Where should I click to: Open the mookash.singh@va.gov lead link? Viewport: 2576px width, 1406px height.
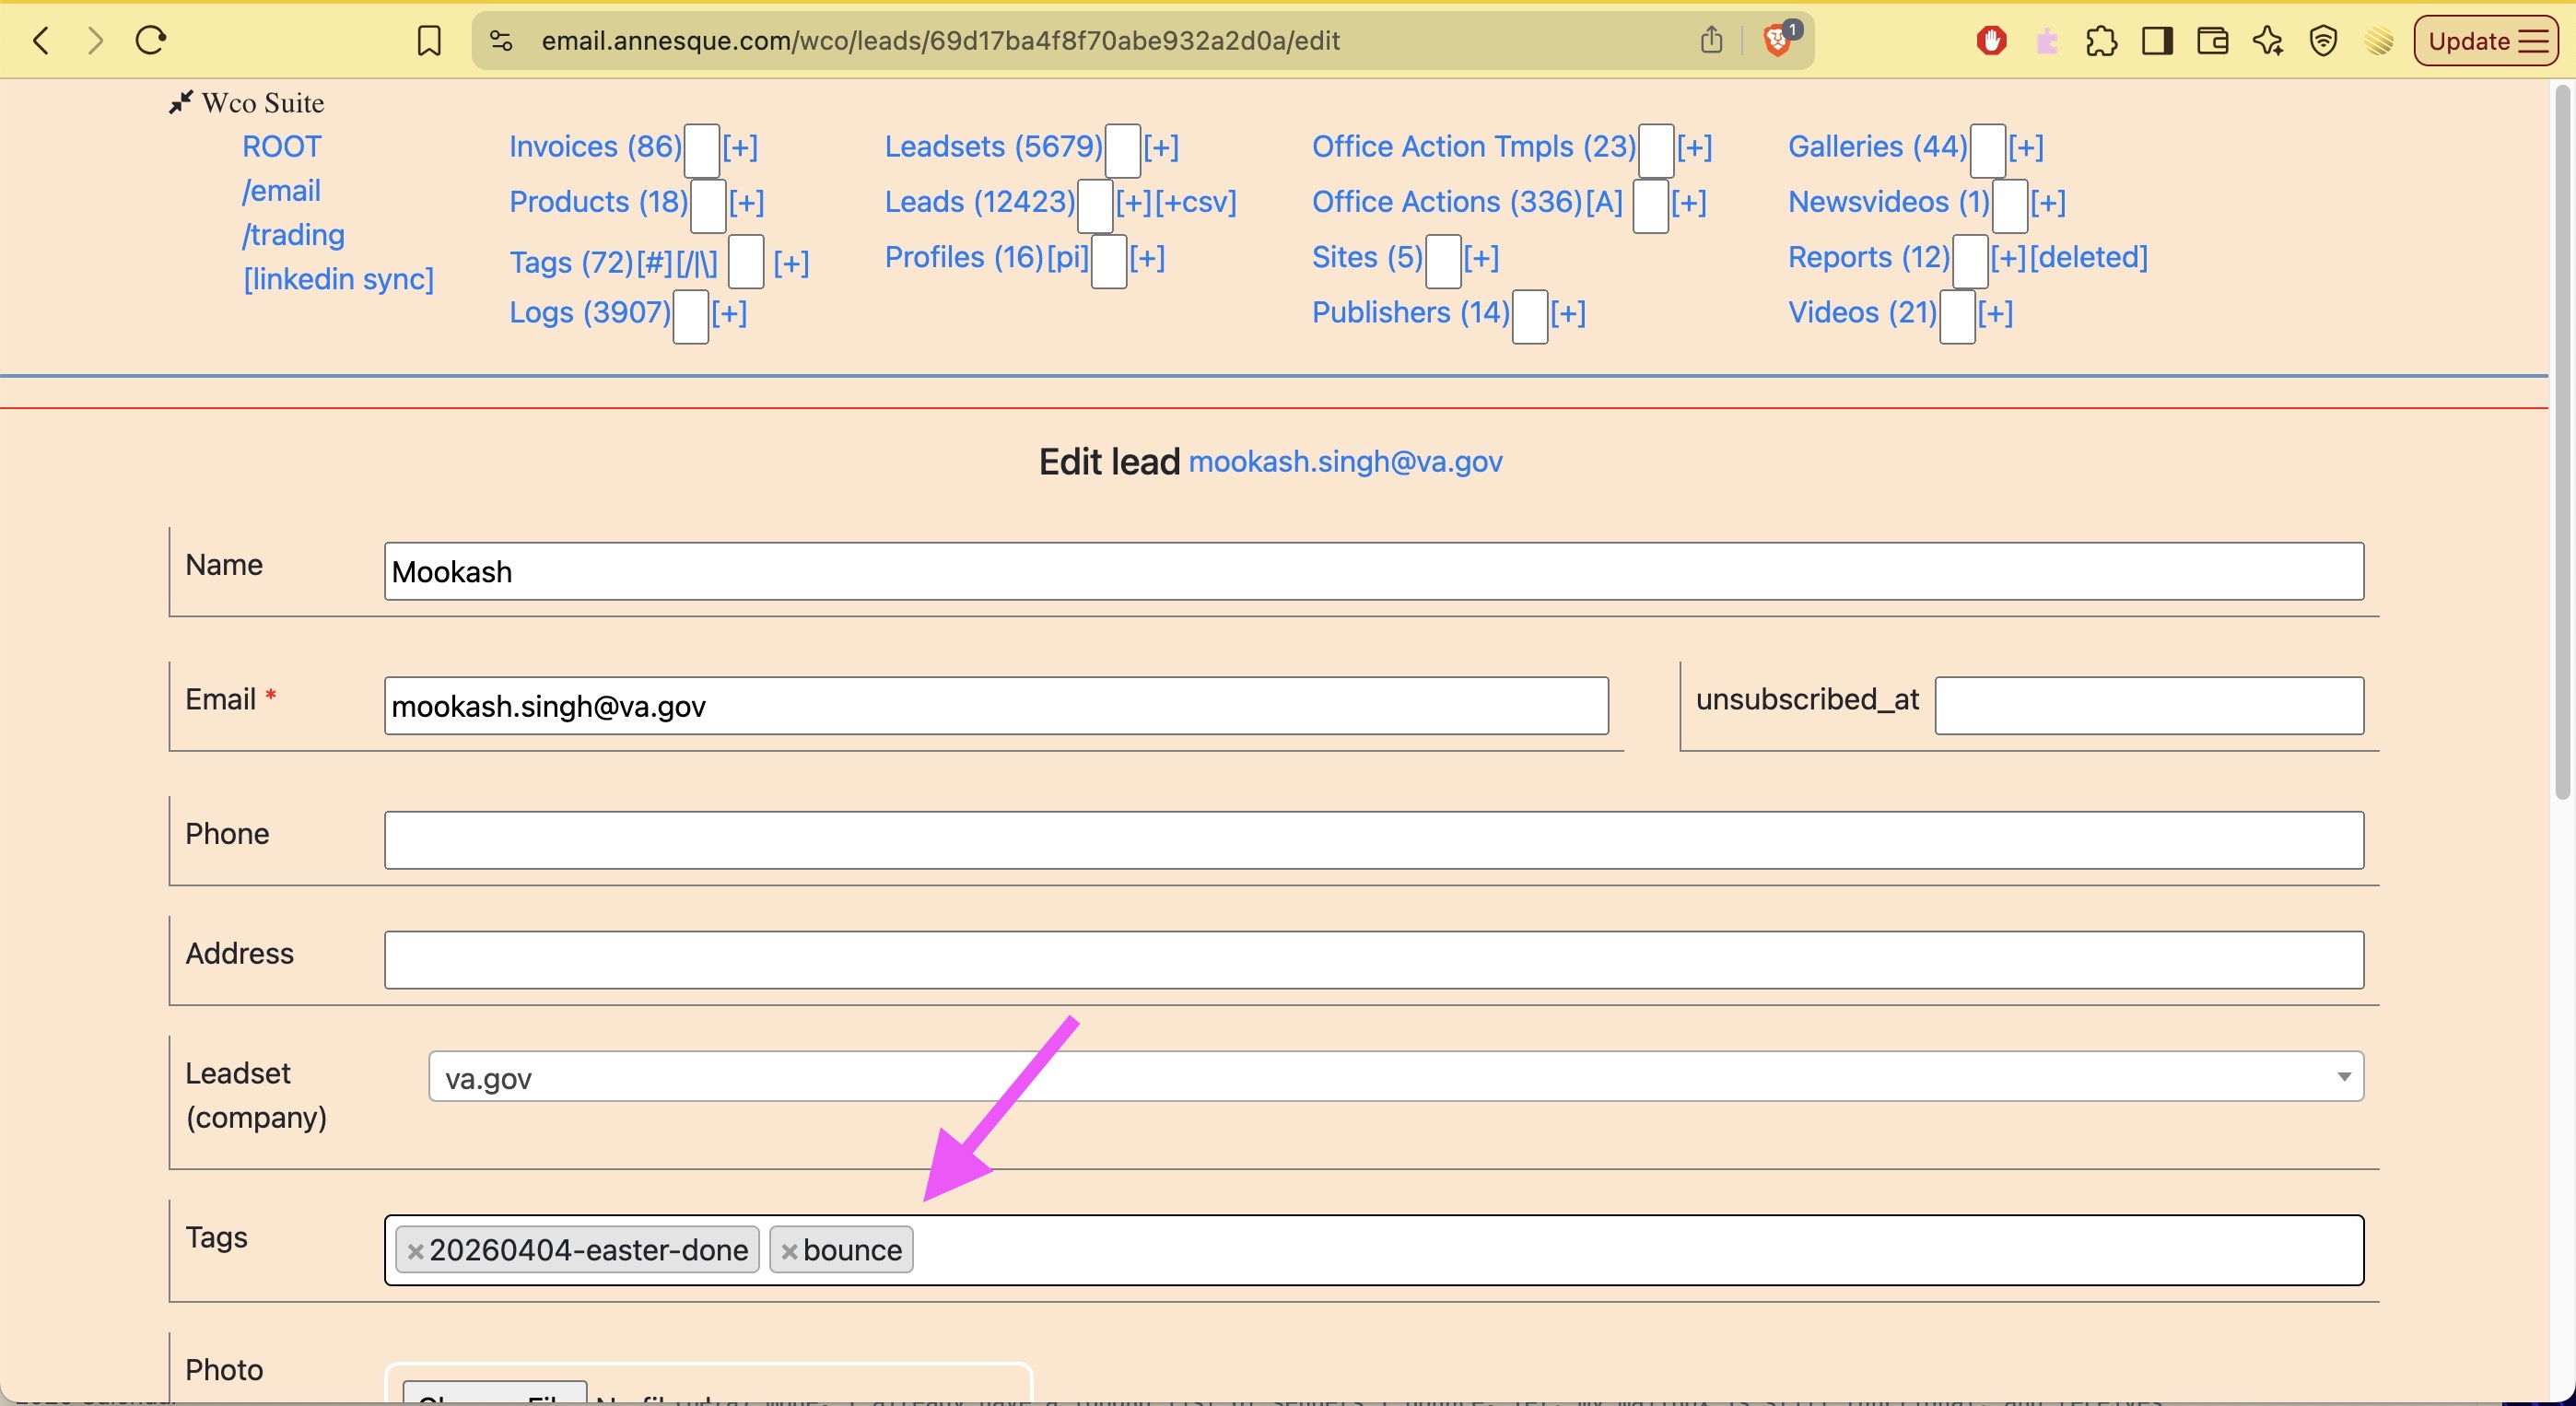tap(1345, 461)
